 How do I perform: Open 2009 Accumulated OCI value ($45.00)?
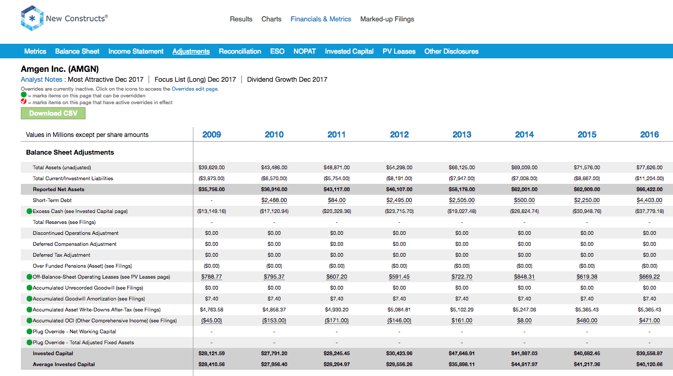coord(212,321)
